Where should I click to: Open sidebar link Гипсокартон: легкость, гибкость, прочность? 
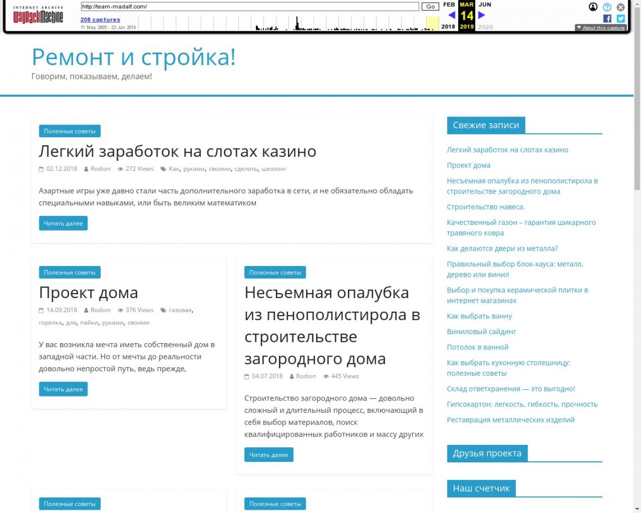pos(522,404)
